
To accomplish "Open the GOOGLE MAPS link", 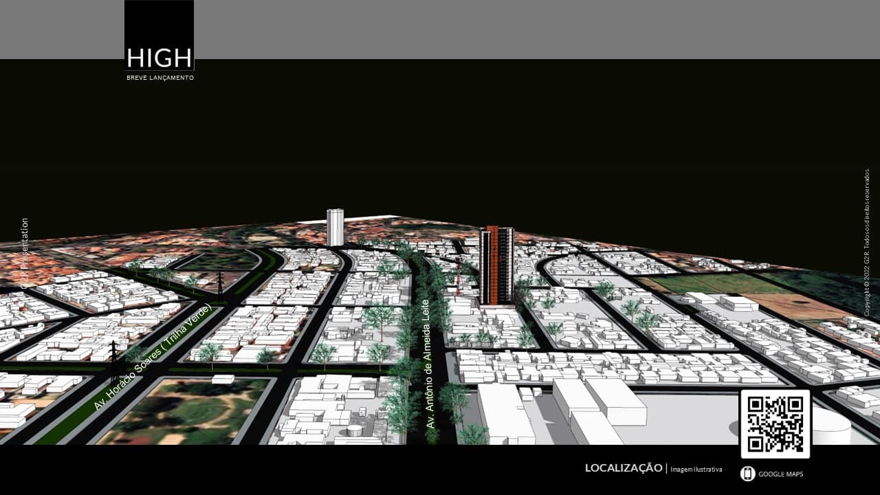I will [780, 474].
